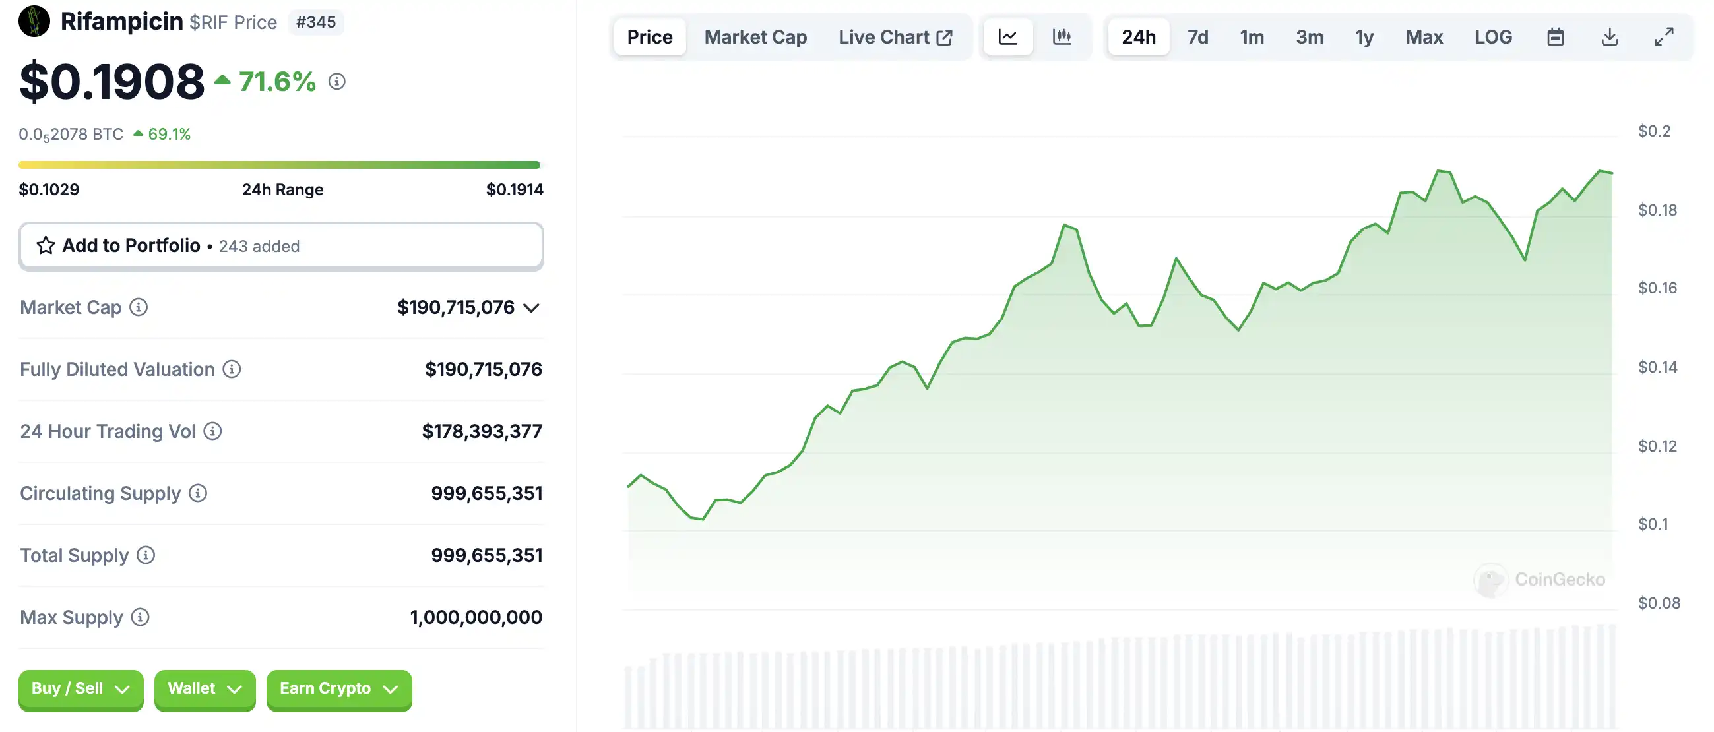
Task: Expand Market Cap value chevron
Action: tap(531, 308)
